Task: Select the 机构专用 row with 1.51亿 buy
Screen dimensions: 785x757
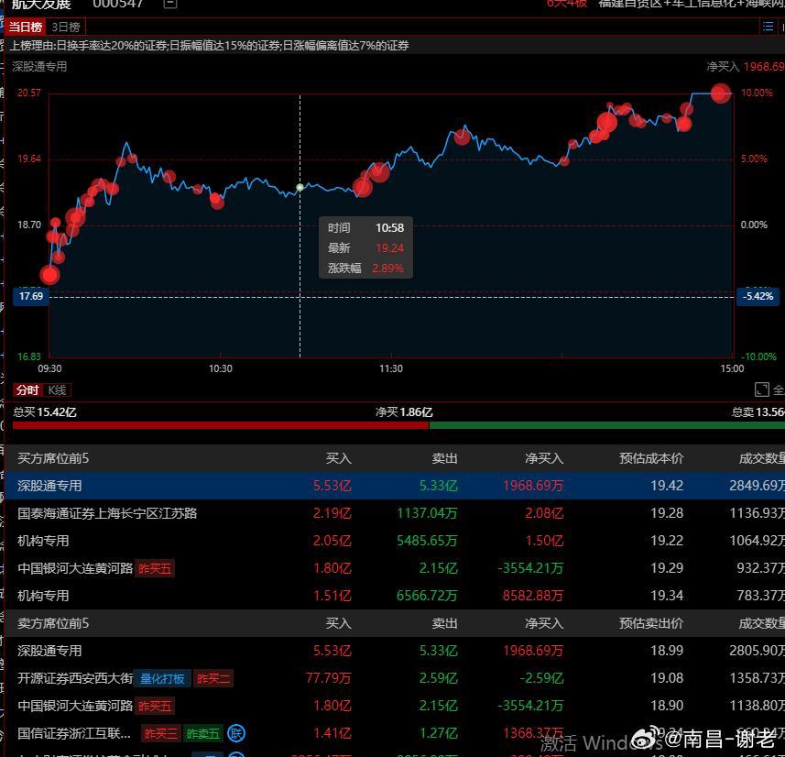Action: click(x=395, y=596)
